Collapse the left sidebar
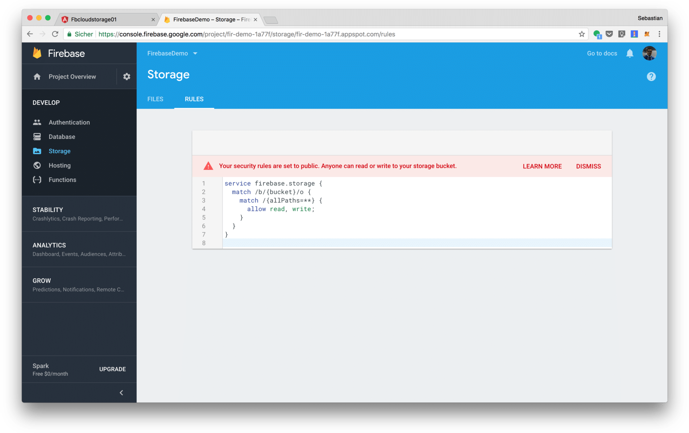This screenshot has width=689, height=433. [x=121, y=392]
